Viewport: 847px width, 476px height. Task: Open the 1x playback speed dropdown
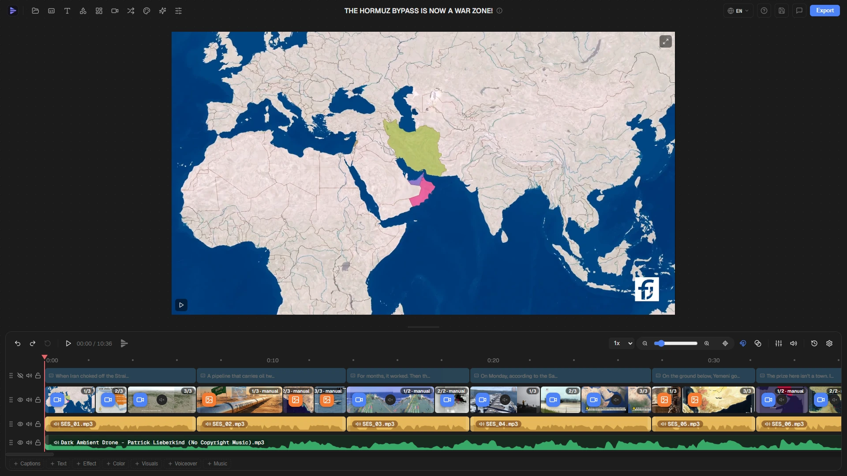622,343
